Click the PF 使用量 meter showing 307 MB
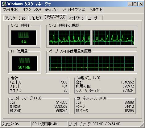This screenshot has height=128, width=145. point(24,63)
